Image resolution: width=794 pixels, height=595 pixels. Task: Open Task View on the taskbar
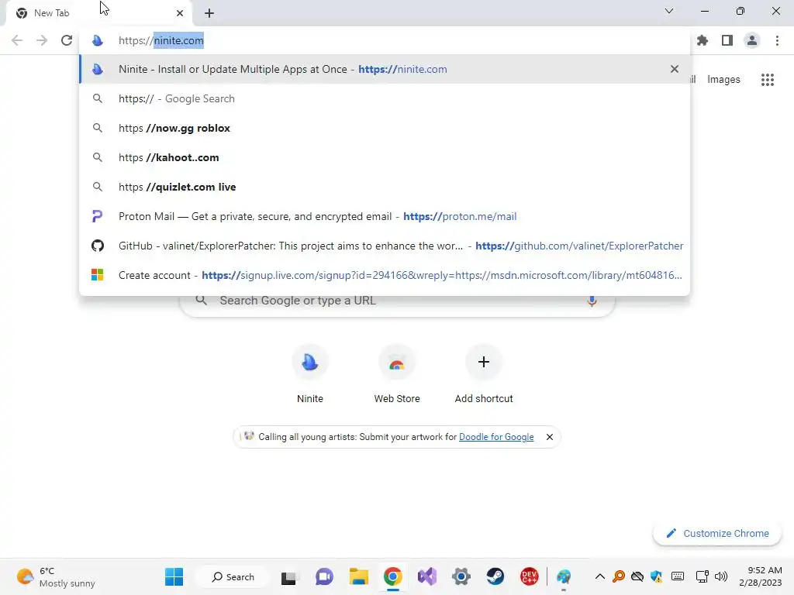pyautogui.click(x=290, y=576)
